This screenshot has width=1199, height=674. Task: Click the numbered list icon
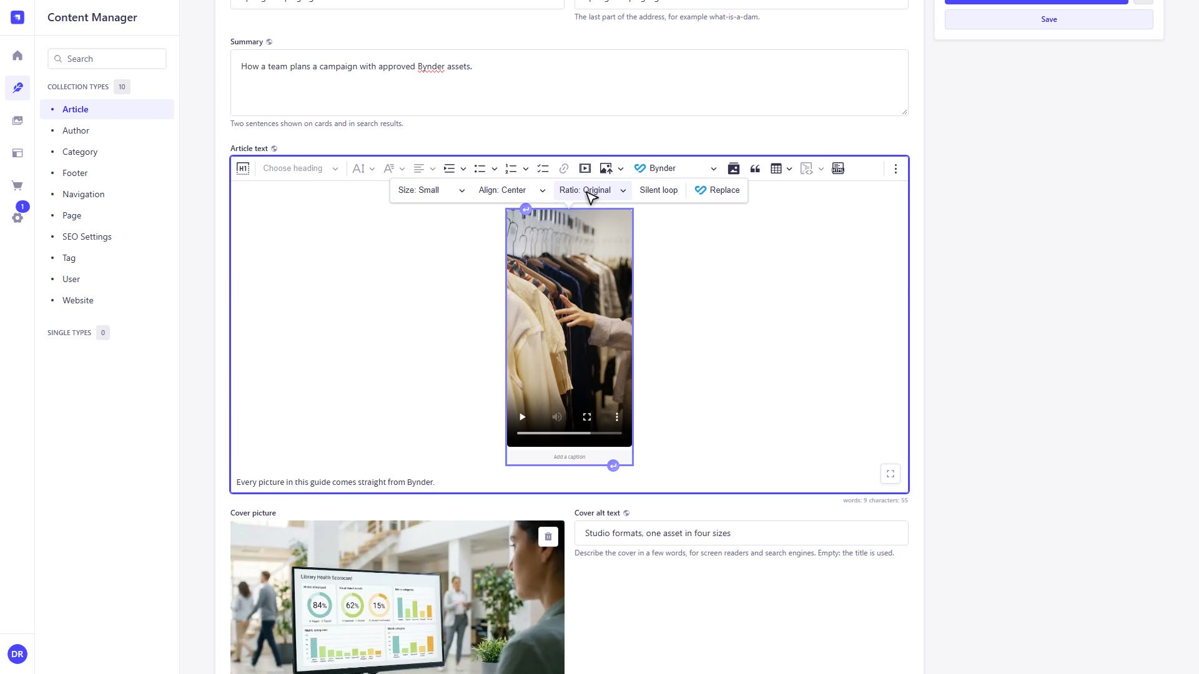pyautogui.click(x=511, y=168)
